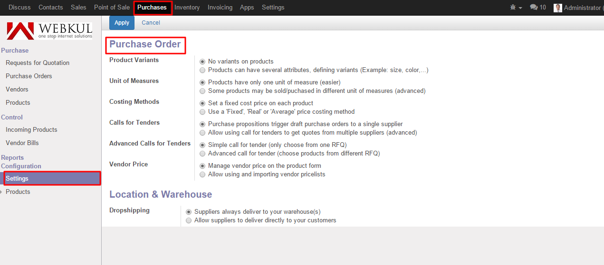Enable 'Allow using and importing vendor pricelists'
Screen dimensions: 604x265
203,174
